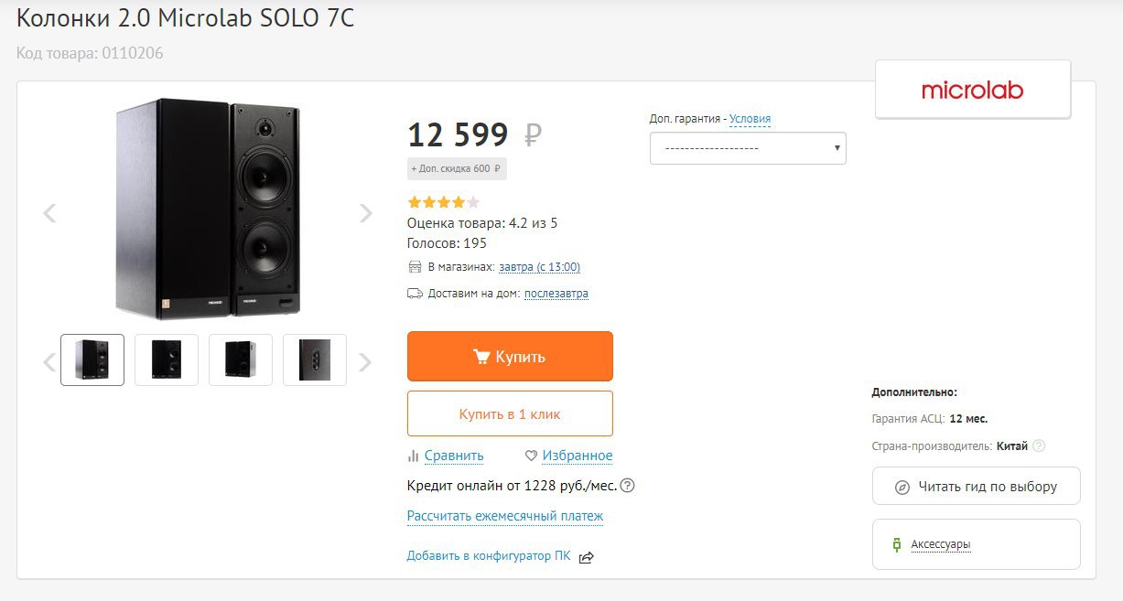Show next main product image with right arrow
This screenshot has width=1123, height=601.
tap(366, 213)
